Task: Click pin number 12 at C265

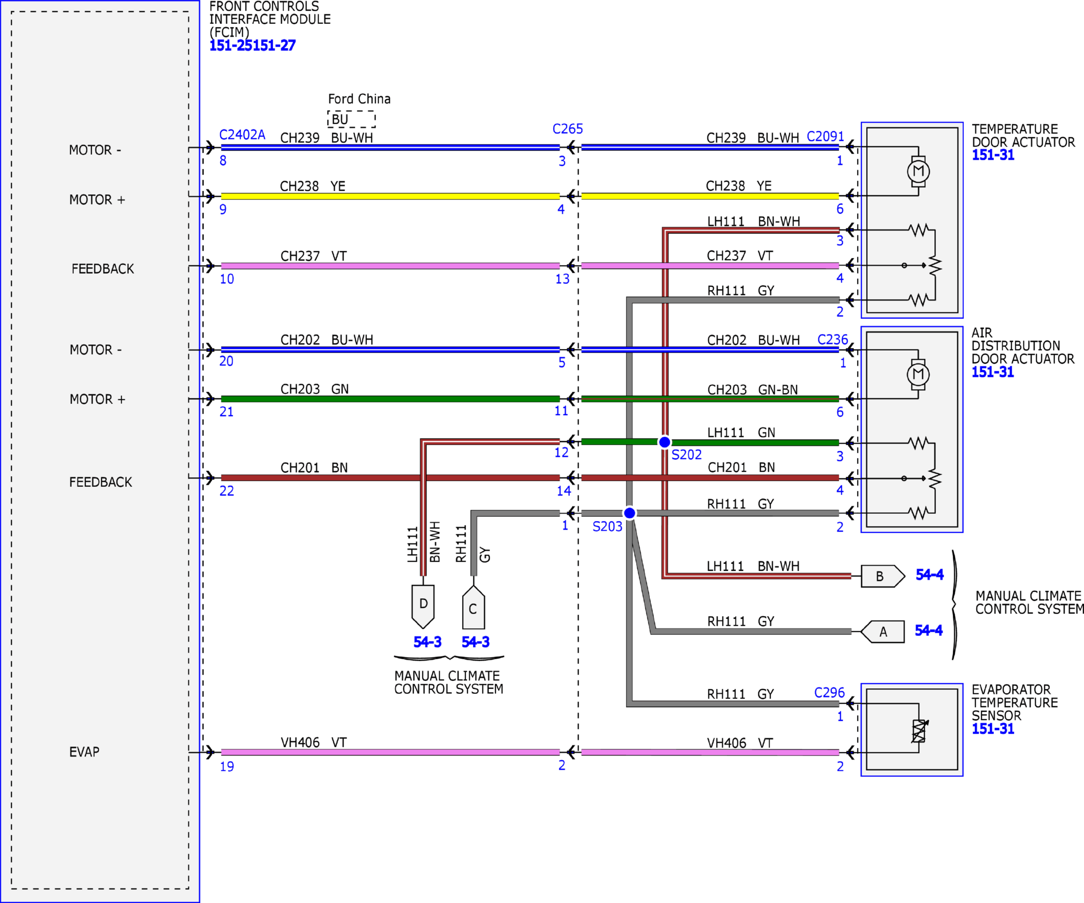Action: (562, 453)
